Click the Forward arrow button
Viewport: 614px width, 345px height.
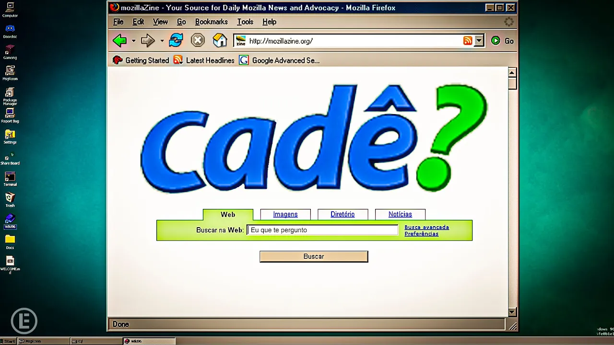coord(148,41)
